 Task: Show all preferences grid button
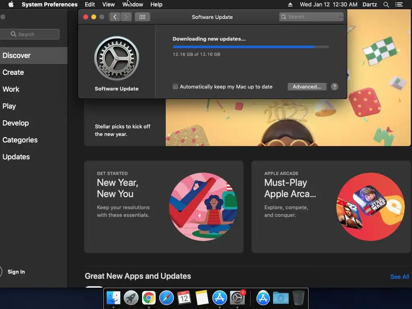[142, 17]
